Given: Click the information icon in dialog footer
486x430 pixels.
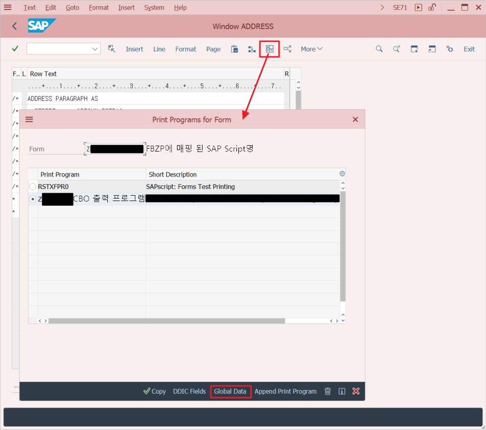Looking at the screenshot, I should click(x=342, y=391).
